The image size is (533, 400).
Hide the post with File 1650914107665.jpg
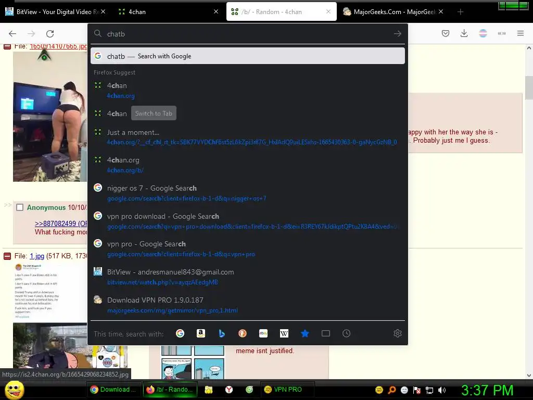7,46
